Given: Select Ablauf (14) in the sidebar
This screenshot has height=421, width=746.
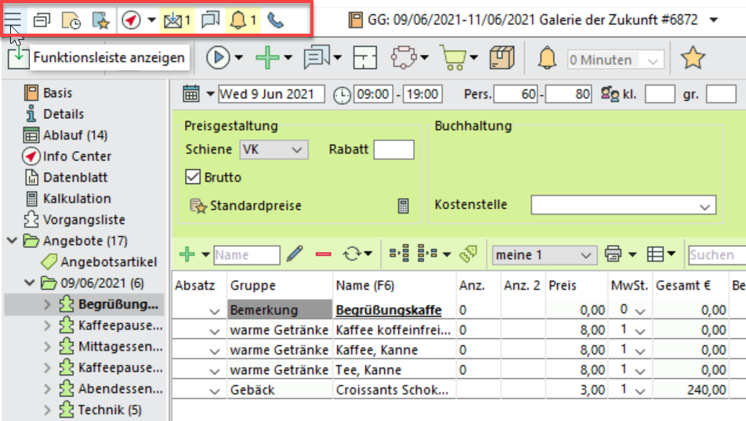Looking at the screenshot, I should (x=75, y=135).
